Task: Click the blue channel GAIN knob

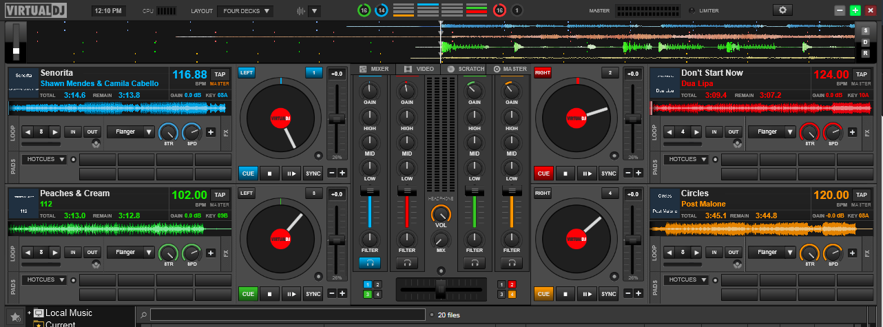Action: pyautogui.click(x=369, y=89)
